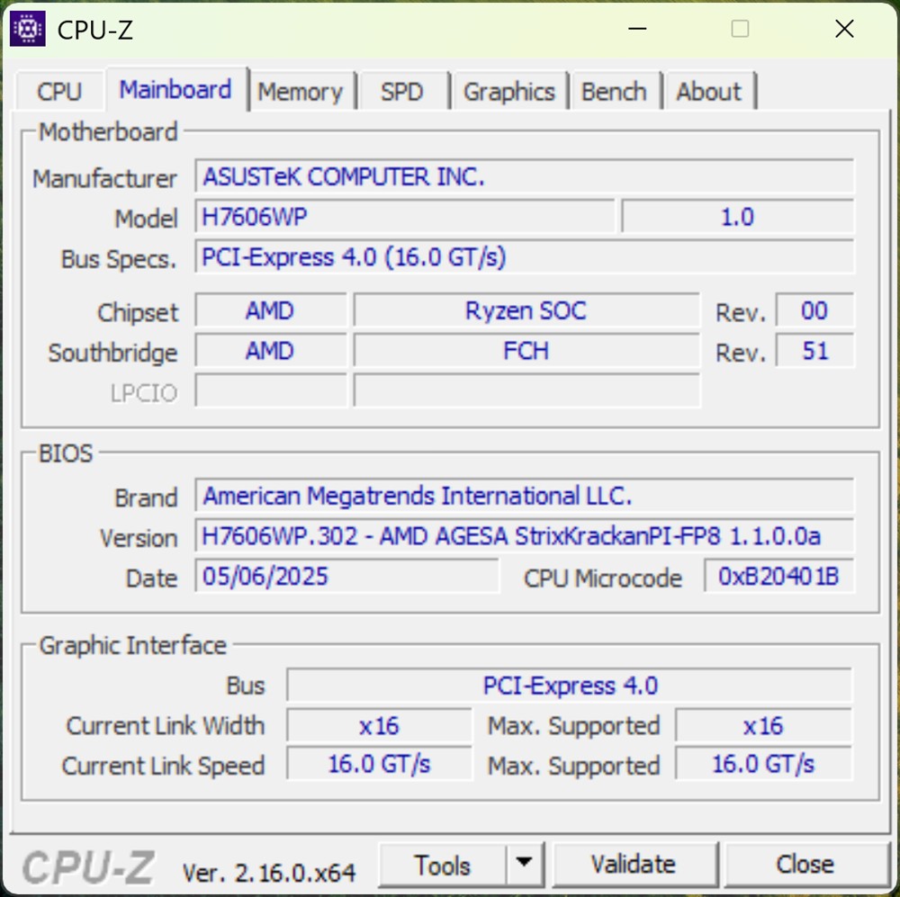Image resolution: width=900 pixels, height=897 pixels.
Task: Click the motherboard Manufacturer field
Action: coord(524,177)
